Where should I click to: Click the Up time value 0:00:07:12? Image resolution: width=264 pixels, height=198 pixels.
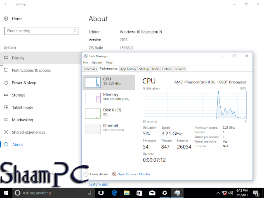(154, 160)
